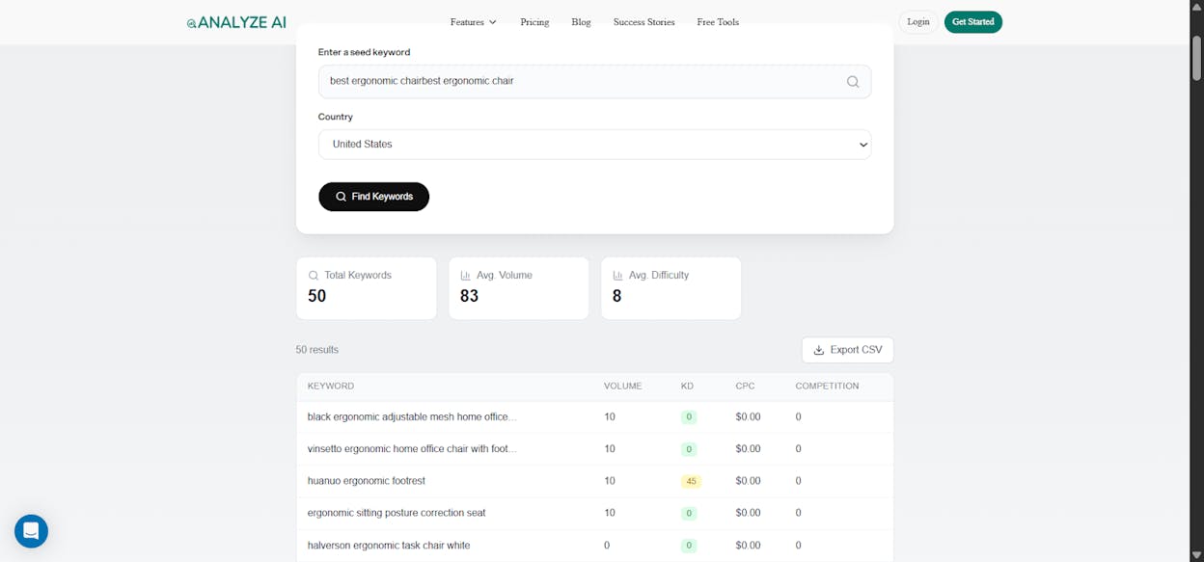Click the '50 results' count text
This screenshot has width=1204, height=562.
(x=317, y=350)
